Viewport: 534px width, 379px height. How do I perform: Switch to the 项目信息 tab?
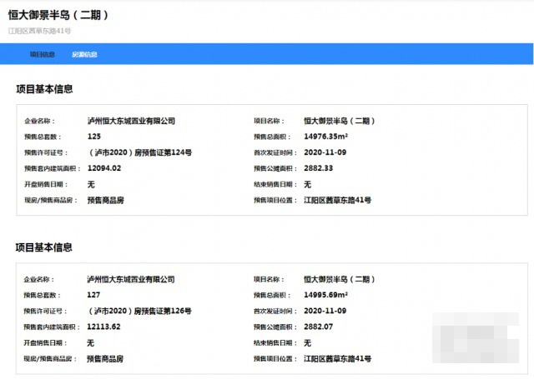pos(42,54)
